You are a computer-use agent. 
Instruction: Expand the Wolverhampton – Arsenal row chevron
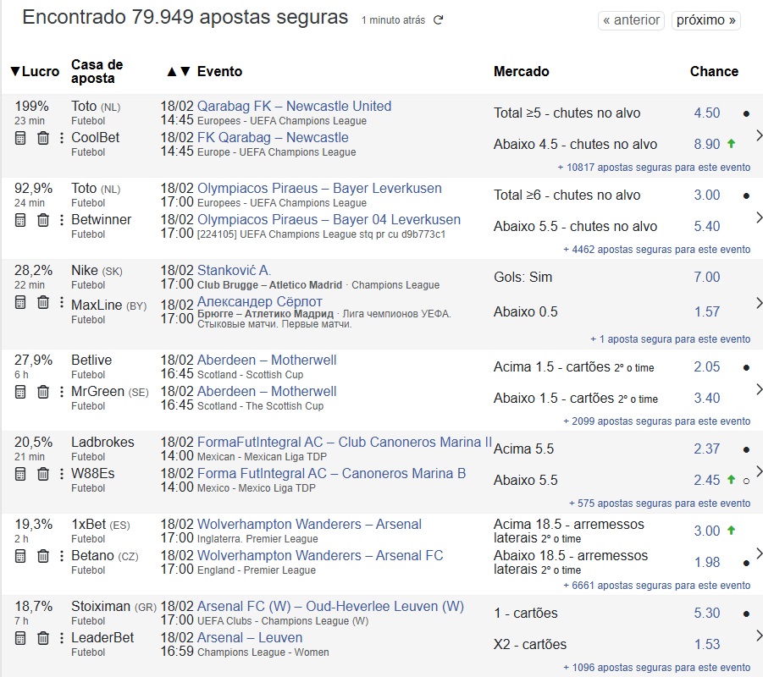pyautogui.click(x=758, y=553)
